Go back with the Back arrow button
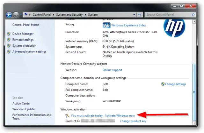Image resolution: width=204 pixels, height=133 pixels. [9, 15]
